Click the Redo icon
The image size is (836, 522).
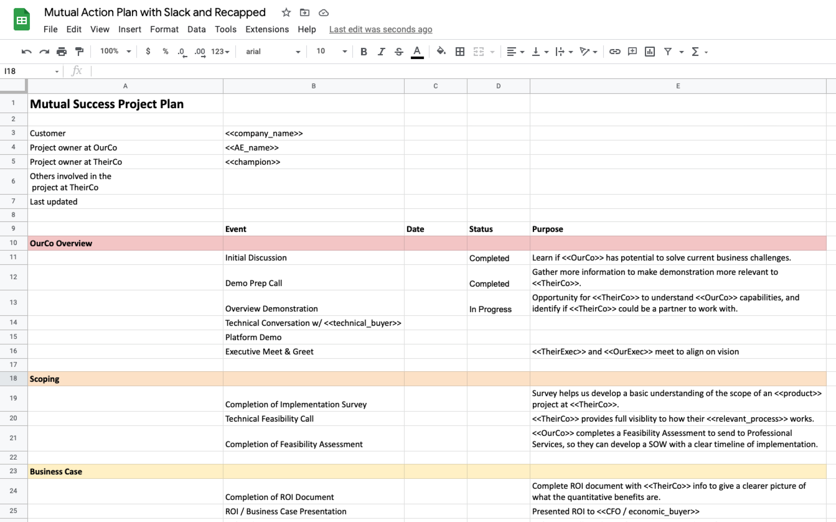click(x=44, y=52)
